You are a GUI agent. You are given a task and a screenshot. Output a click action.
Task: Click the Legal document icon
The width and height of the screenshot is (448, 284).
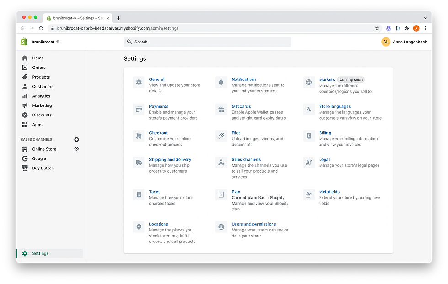click(309, 163)
